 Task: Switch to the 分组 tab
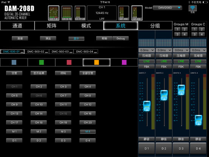[155, 26]
